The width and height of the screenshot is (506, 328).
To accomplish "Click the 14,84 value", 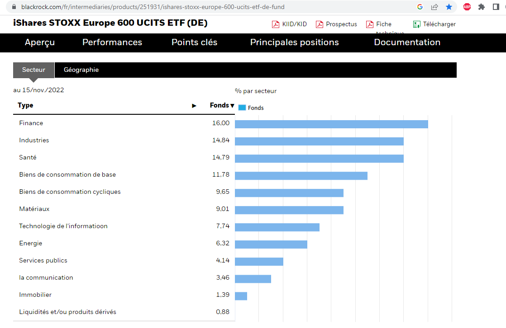I will [221, 140].
